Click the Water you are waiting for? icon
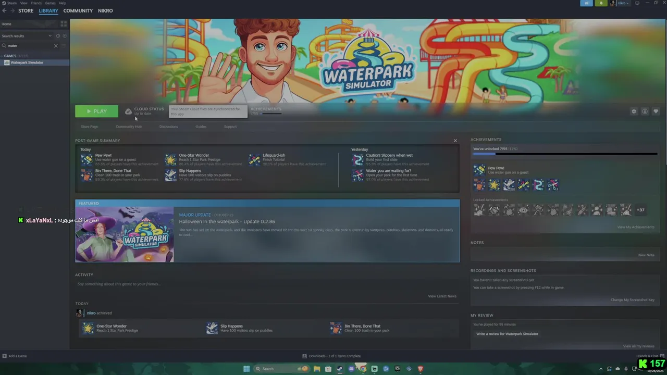Viewport: 667px width, 375px height. coord(357,175)
